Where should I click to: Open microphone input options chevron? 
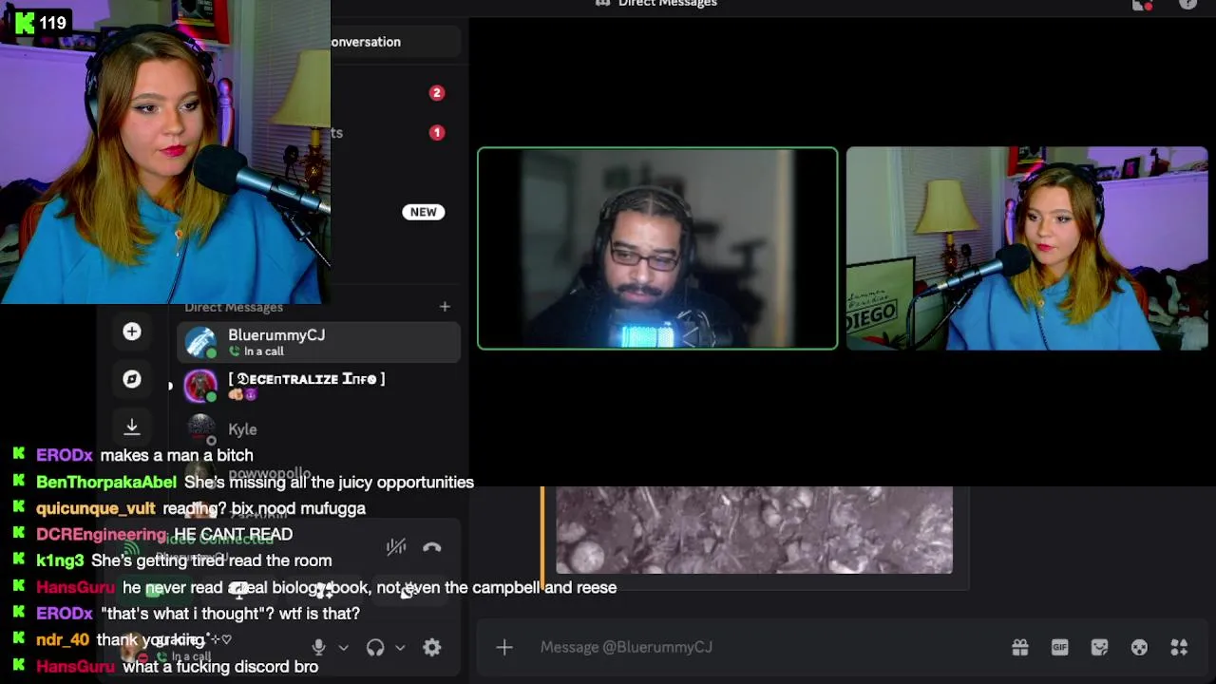[x=343, y=648]
